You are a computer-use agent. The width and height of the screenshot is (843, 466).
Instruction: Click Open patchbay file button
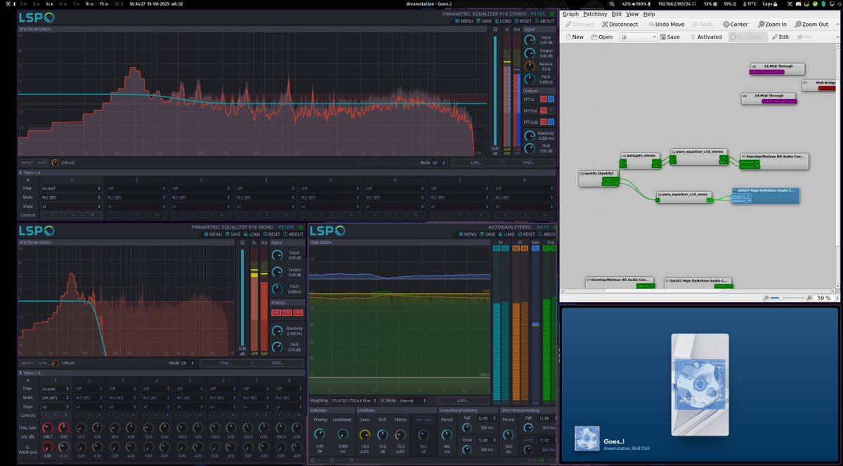(602, 37)
